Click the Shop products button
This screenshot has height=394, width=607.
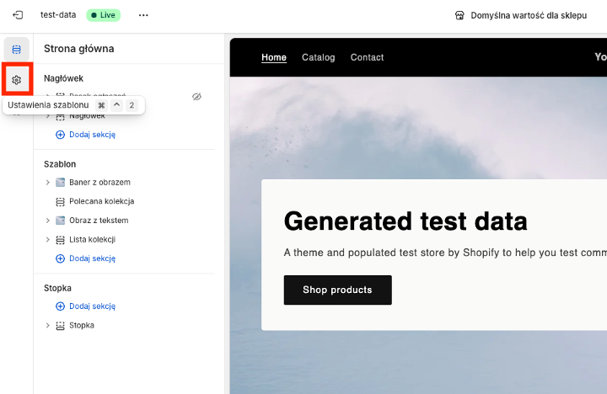pos(337,290)
